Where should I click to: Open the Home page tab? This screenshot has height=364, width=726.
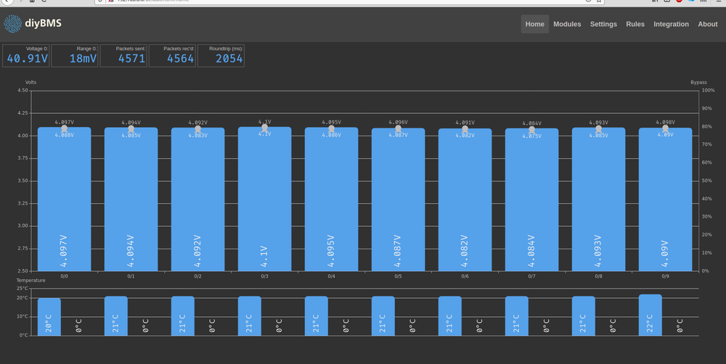534,24
